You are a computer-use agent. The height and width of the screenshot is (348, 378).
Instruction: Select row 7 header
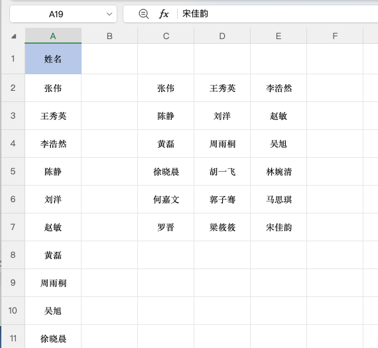coord(13,227)
